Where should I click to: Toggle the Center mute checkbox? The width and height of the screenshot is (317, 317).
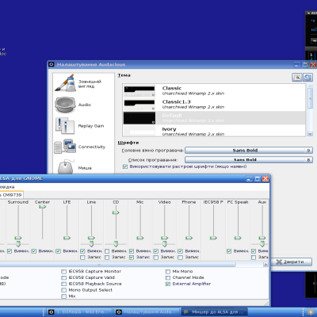click(34, 251)
